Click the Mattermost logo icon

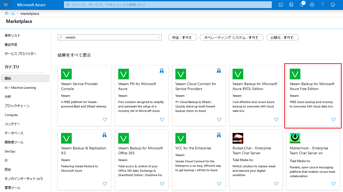point(295,138)
